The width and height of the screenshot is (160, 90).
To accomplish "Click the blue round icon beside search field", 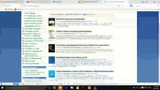I will 131,6.
